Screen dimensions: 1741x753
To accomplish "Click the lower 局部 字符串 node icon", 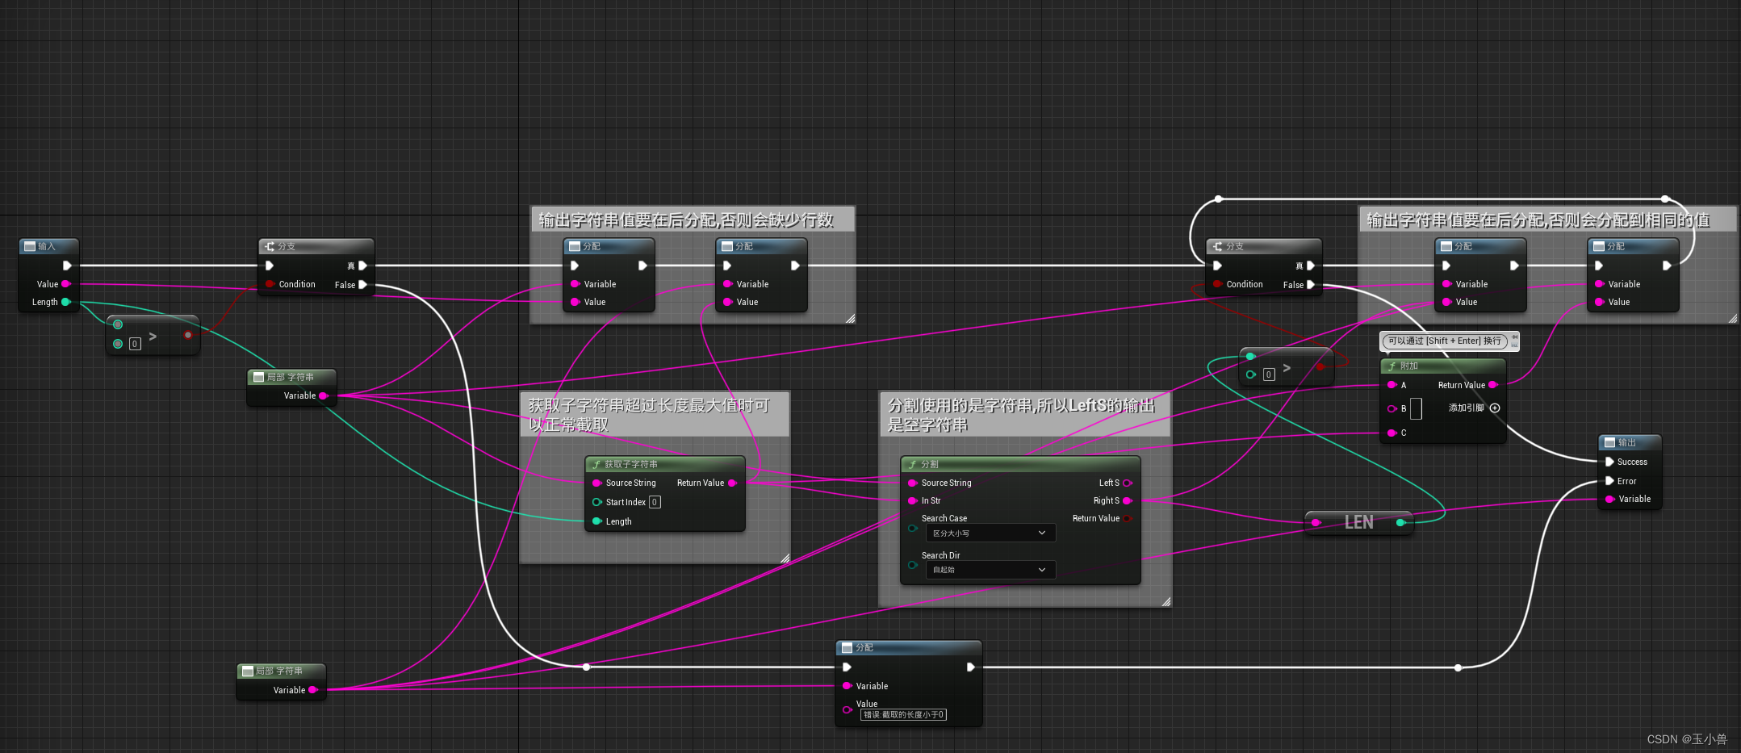I will 248,671.
